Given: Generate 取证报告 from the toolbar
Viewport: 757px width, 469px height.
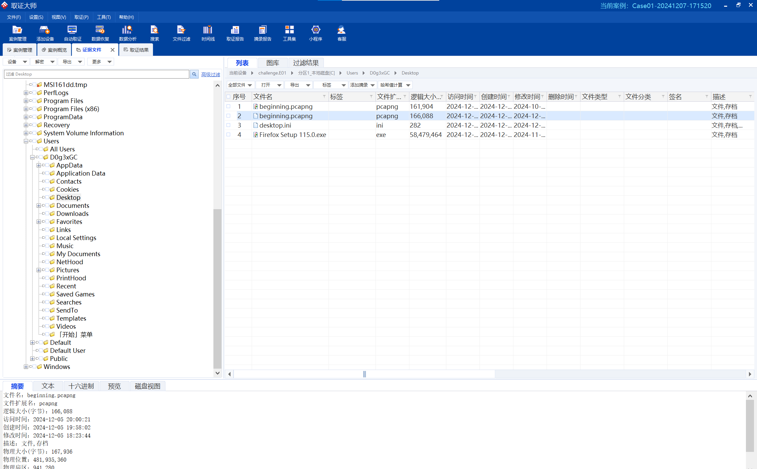Looking at the screenshot, I should (235, 33).
